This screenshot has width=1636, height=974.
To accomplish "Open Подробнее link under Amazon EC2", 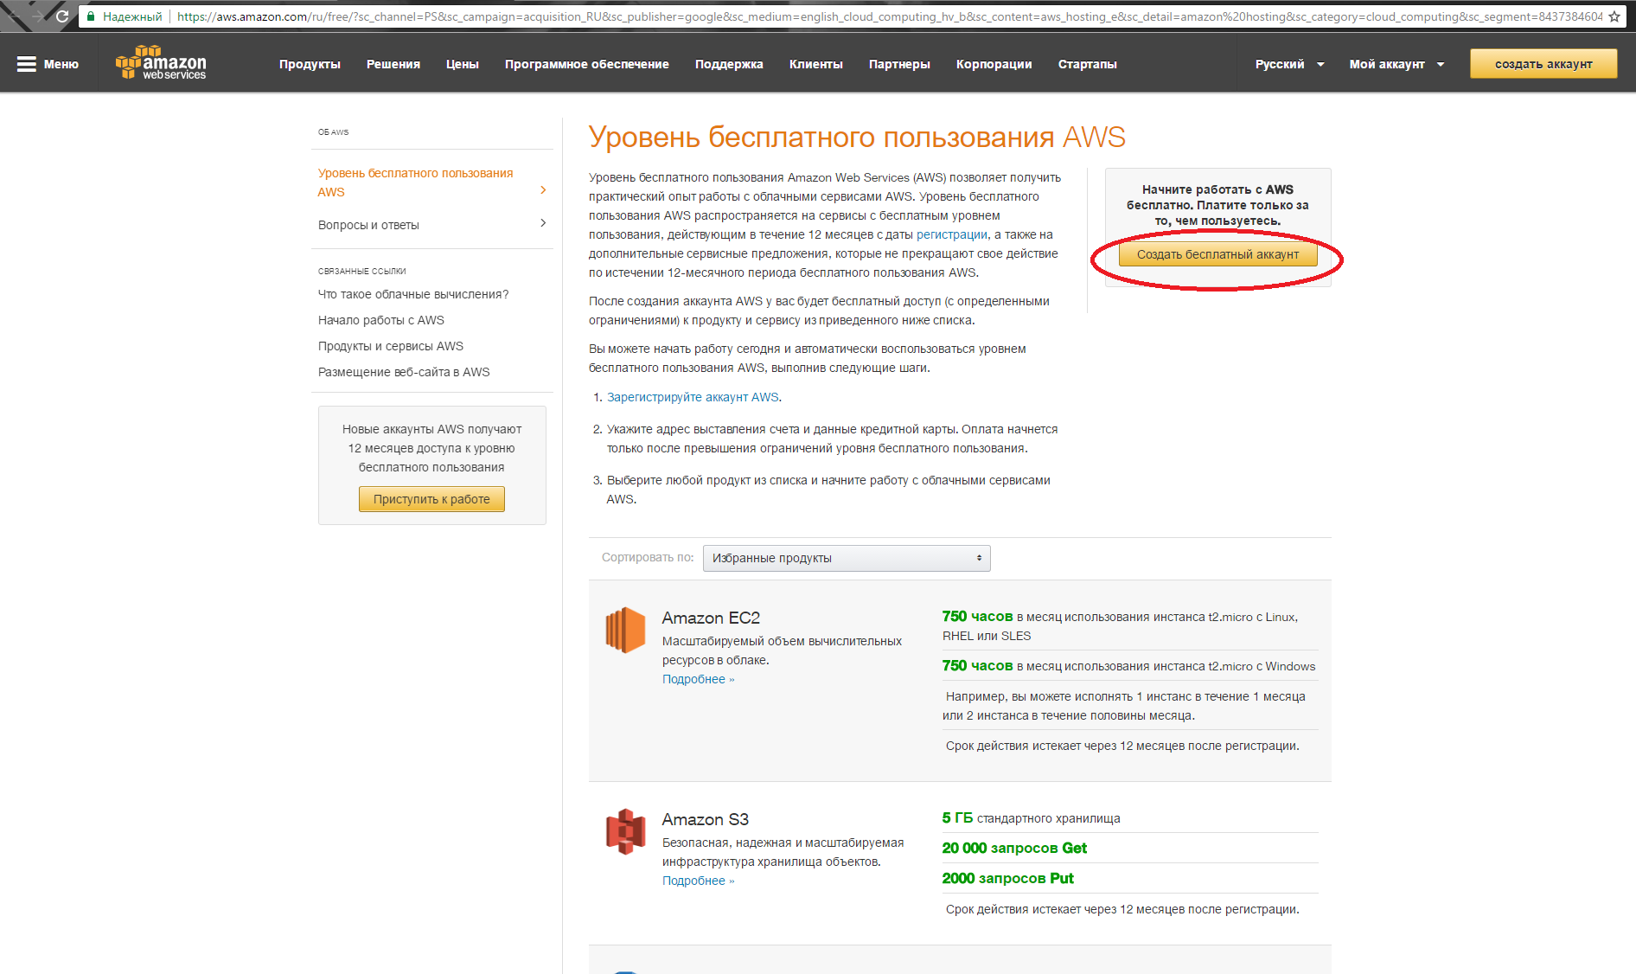I will [698, 679].
